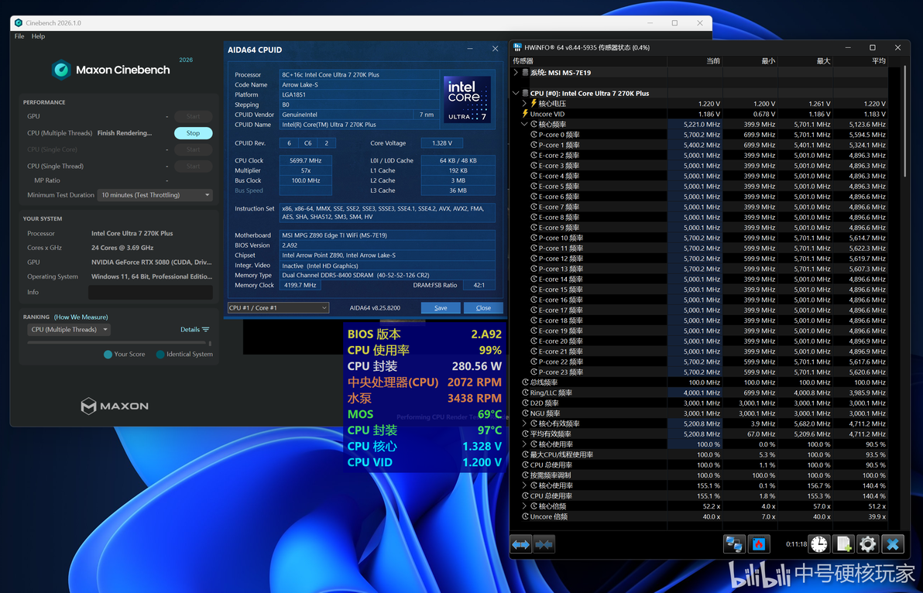Start HWiNFO logging with the document-plus icon
This screenshot has height=593, width=923.
pyautogui.click(x=843, y=544)
